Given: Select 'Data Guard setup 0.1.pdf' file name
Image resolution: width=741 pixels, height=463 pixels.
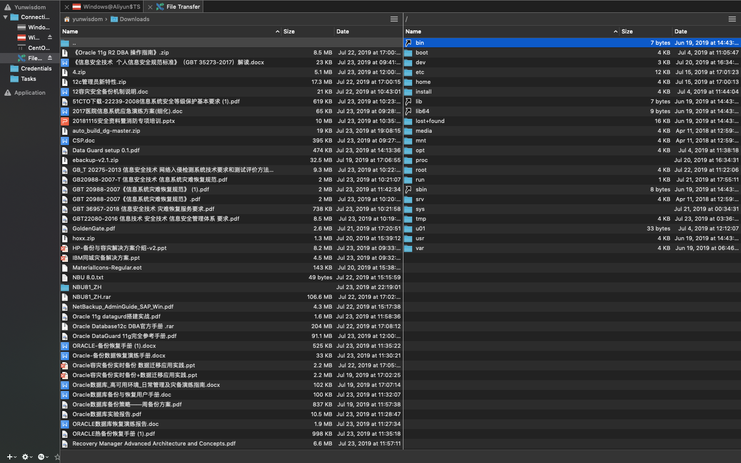Looking at the screenshot, I should [x=106, y=150].
